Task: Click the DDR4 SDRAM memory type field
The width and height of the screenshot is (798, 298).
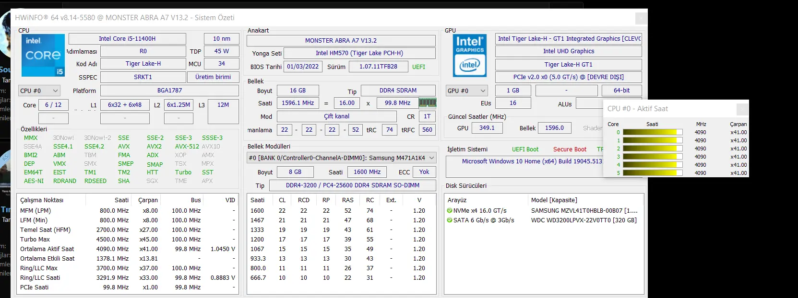Action: [x=398, y=91]
